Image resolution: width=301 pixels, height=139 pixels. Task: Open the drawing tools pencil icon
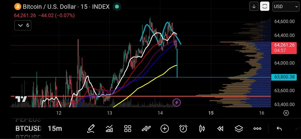click(x=91, y=129)
